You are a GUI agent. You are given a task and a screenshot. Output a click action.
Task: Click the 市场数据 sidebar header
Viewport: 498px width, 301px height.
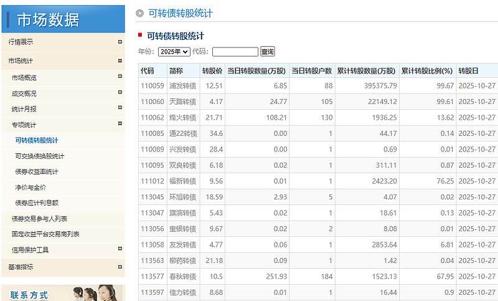click(x=63, y=19)
